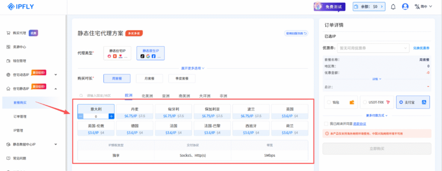
Task: Click the wallet icon beside 钱包管理
Action: (x=8, y=60)
